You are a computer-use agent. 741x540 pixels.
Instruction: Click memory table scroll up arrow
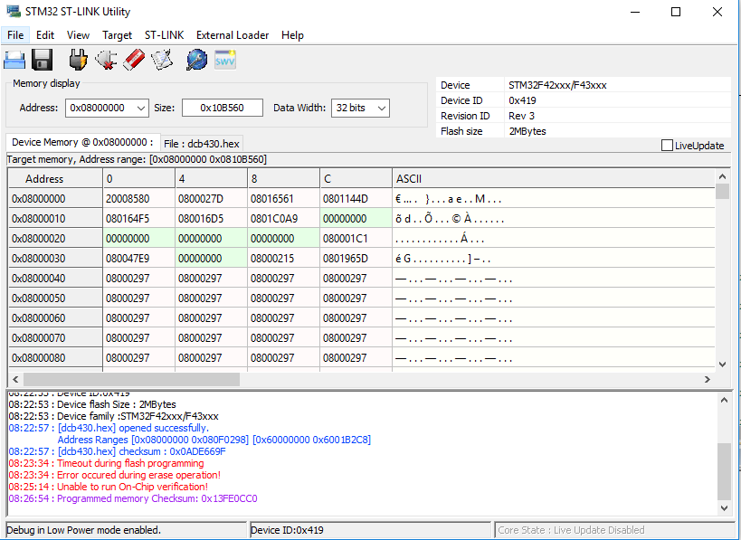click(722, 176)
